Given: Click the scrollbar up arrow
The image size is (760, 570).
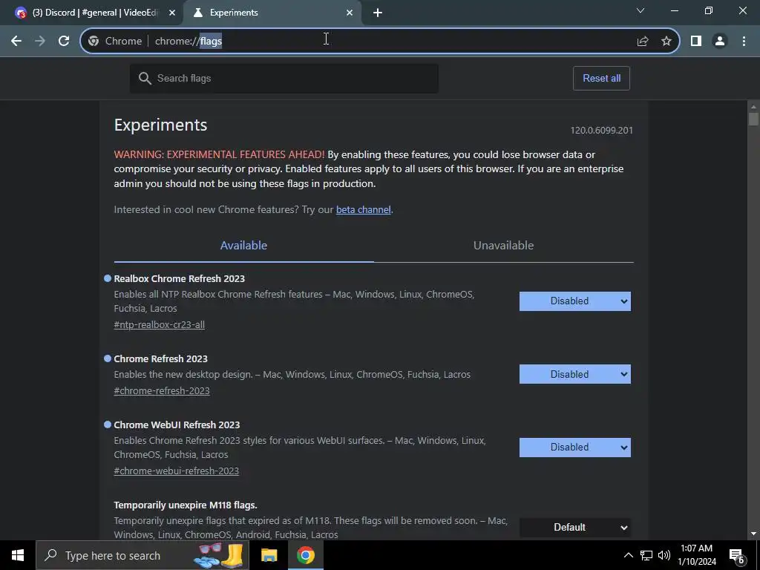Looking at the screenshot, I should point(753,106).
